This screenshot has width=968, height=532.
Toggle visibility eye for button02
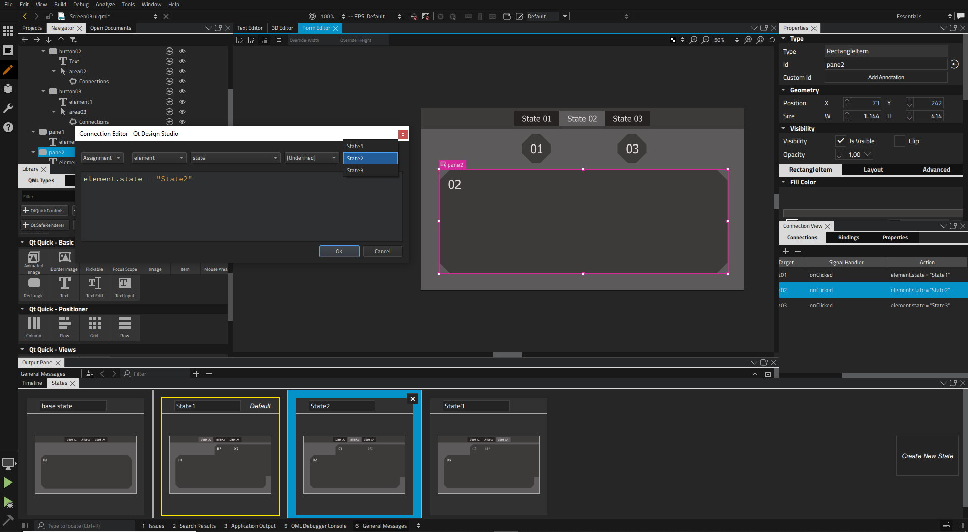(182, 51)
